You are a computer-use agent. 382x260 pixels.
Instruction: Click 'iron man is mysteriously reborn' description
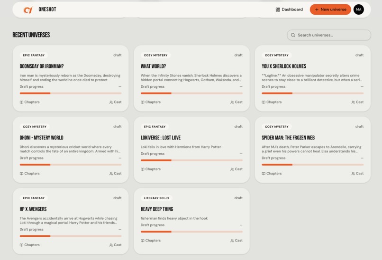pos(70,78)
